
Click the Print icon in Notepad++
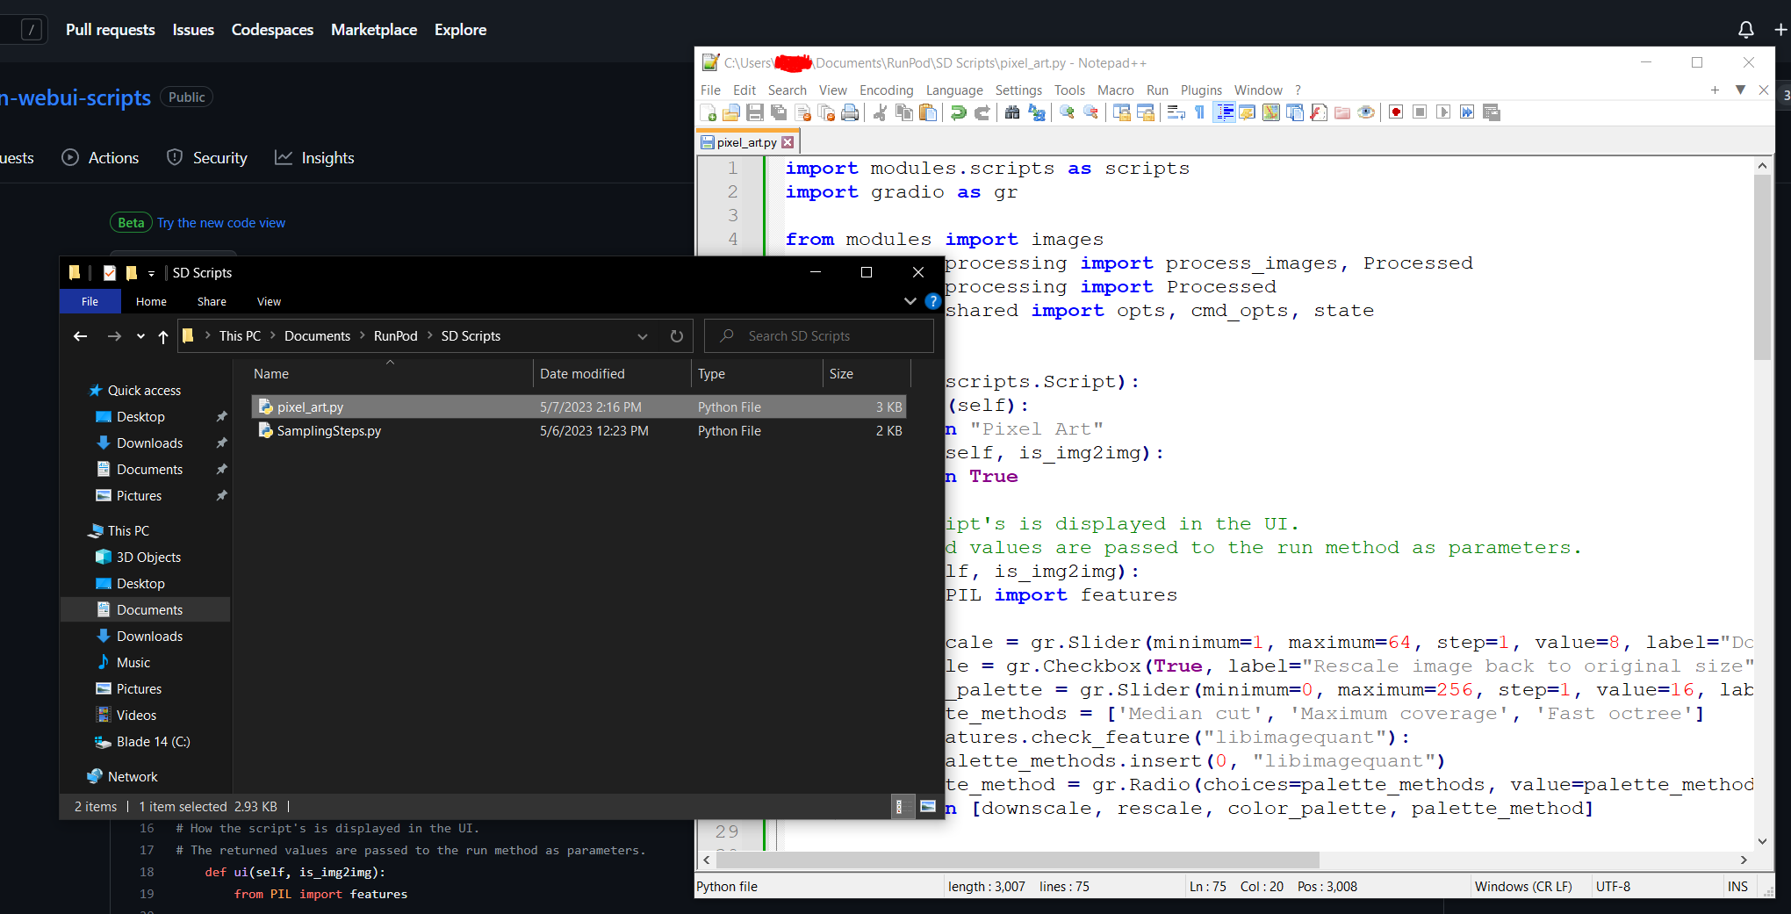[849, 112]
